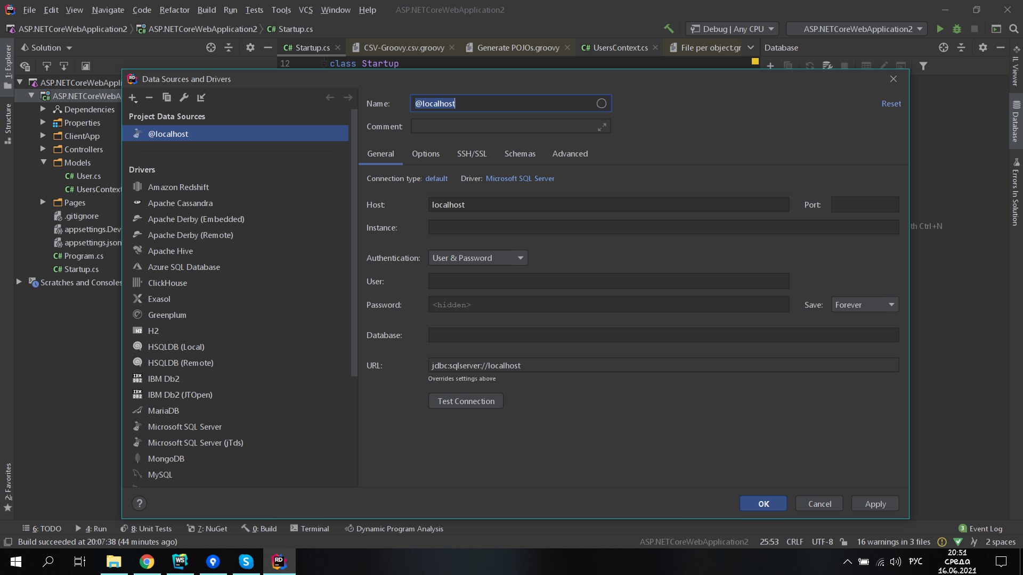
Task: Click the make global icon in dialog toolbar
Action: tap(201, 97)
